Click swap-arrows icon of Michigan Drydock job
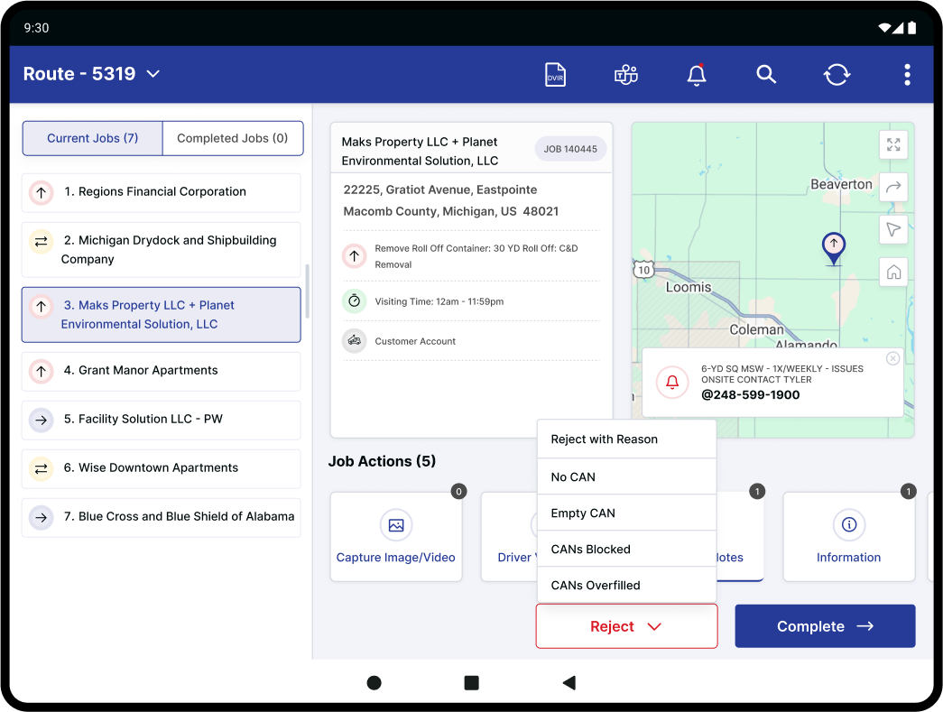Viewport: 943px width, 712px height. tap(41, 242)
